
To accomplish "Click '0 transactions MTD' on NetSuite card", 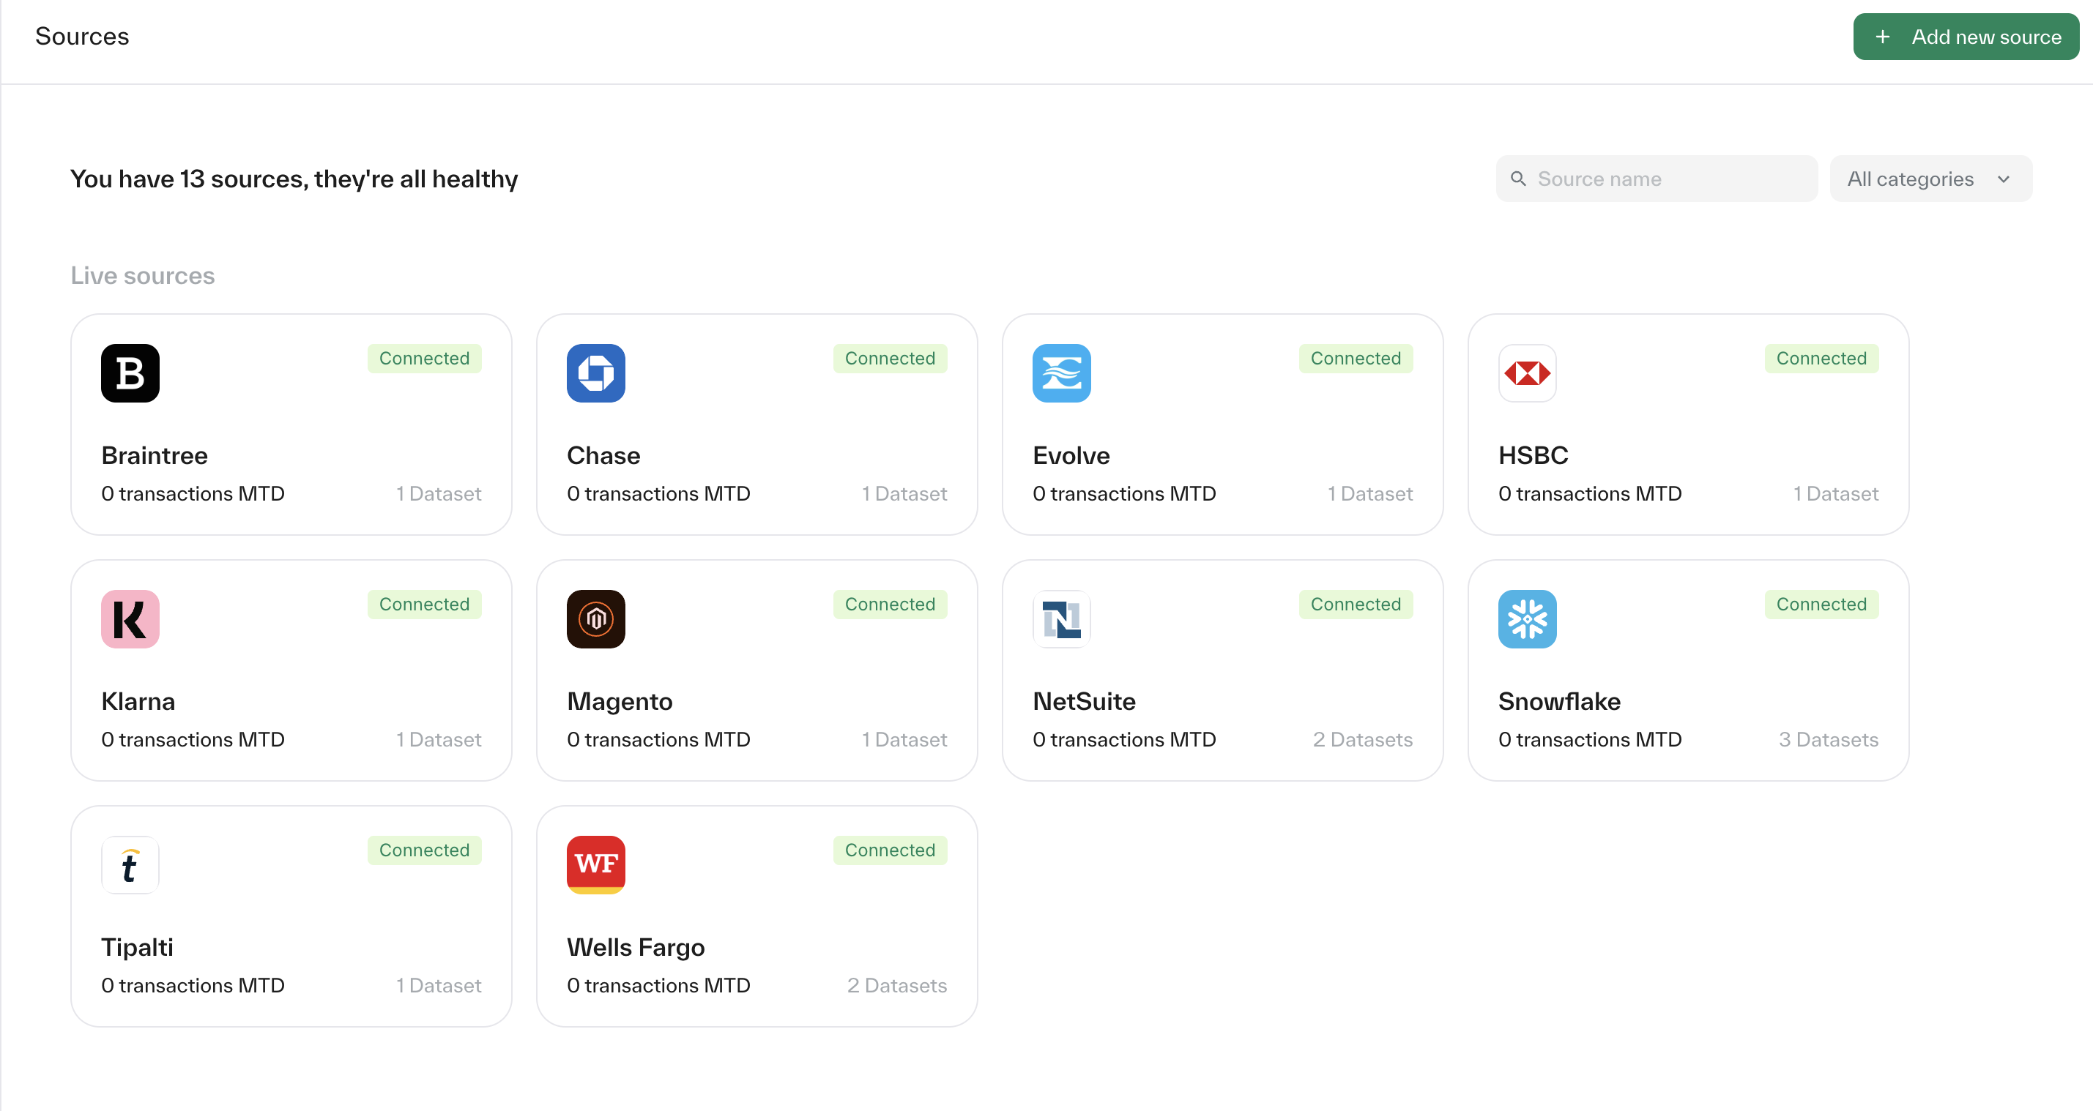I will (1123, 740).
